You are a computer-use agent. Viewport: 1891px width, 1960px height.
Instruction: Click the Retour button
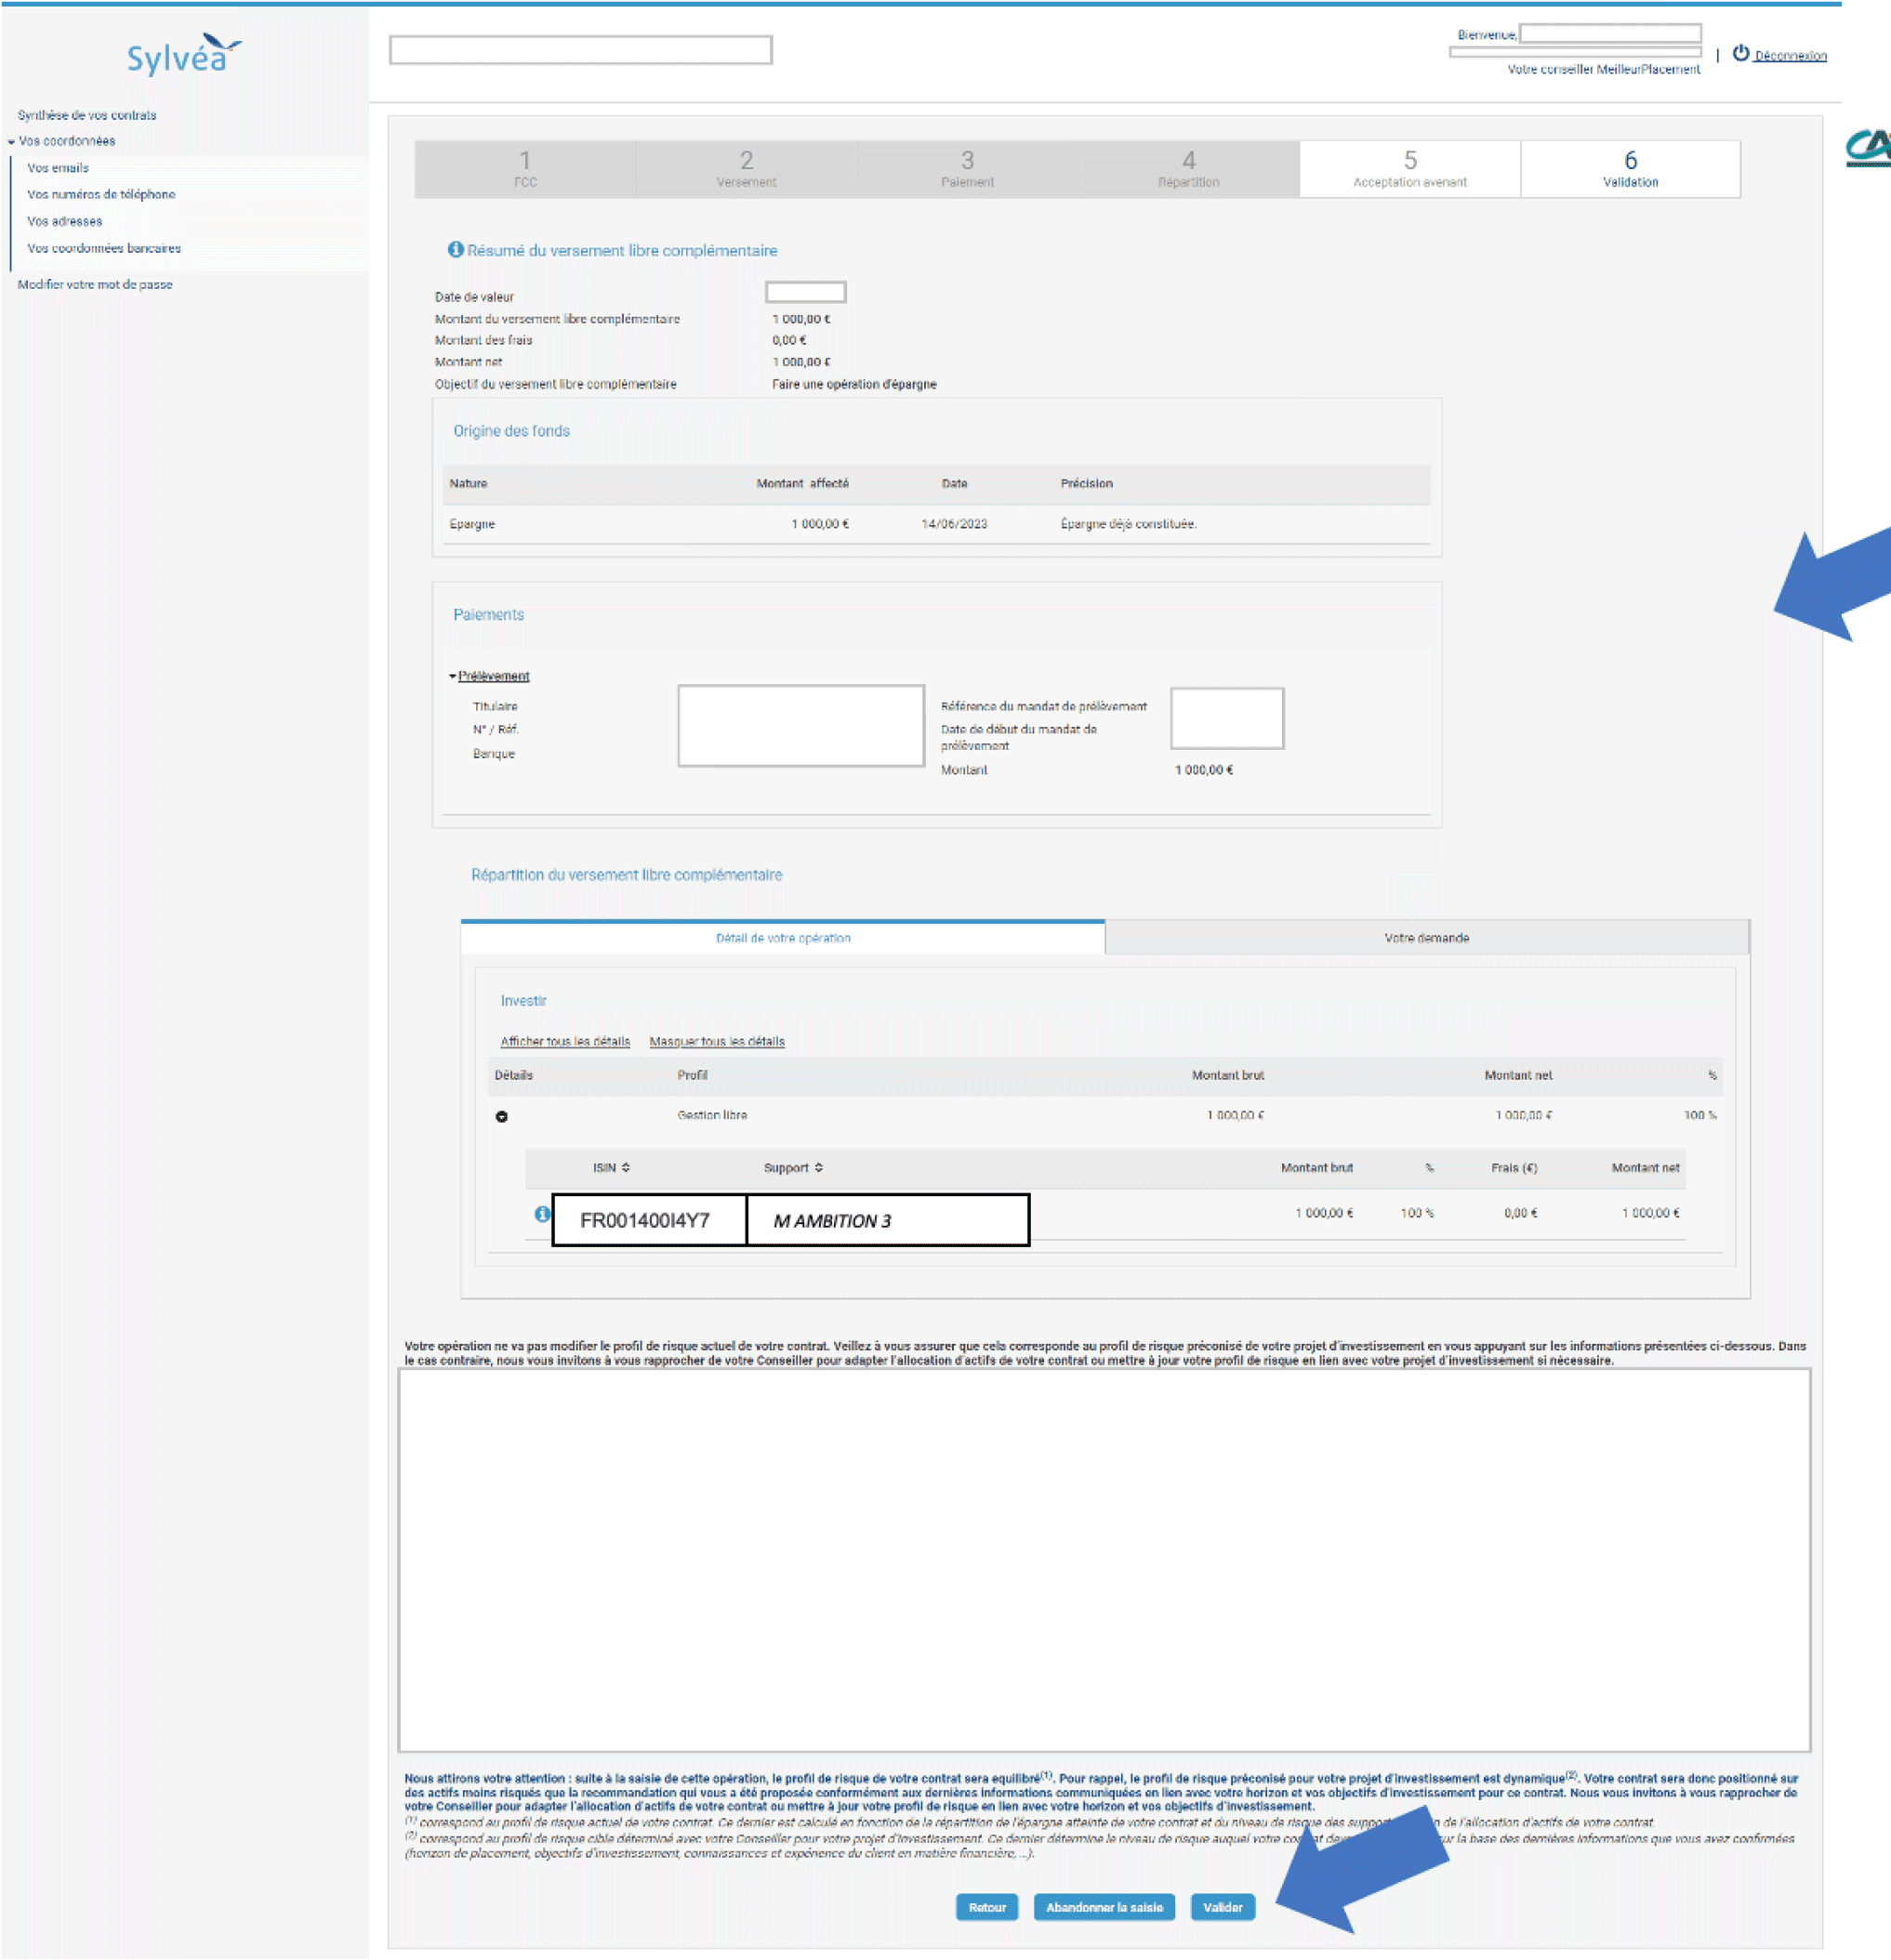[x=986, y=1908]
